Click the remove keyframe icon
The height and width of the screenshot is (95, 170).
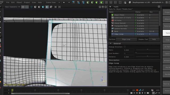pyautogui.click(x=143, y=90)
